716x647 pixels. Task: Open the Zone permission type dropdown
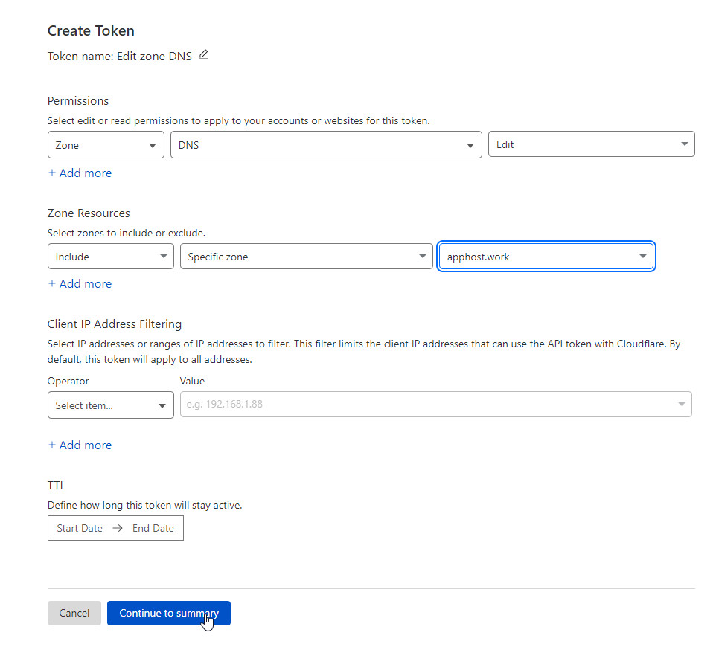click(106, 145)
